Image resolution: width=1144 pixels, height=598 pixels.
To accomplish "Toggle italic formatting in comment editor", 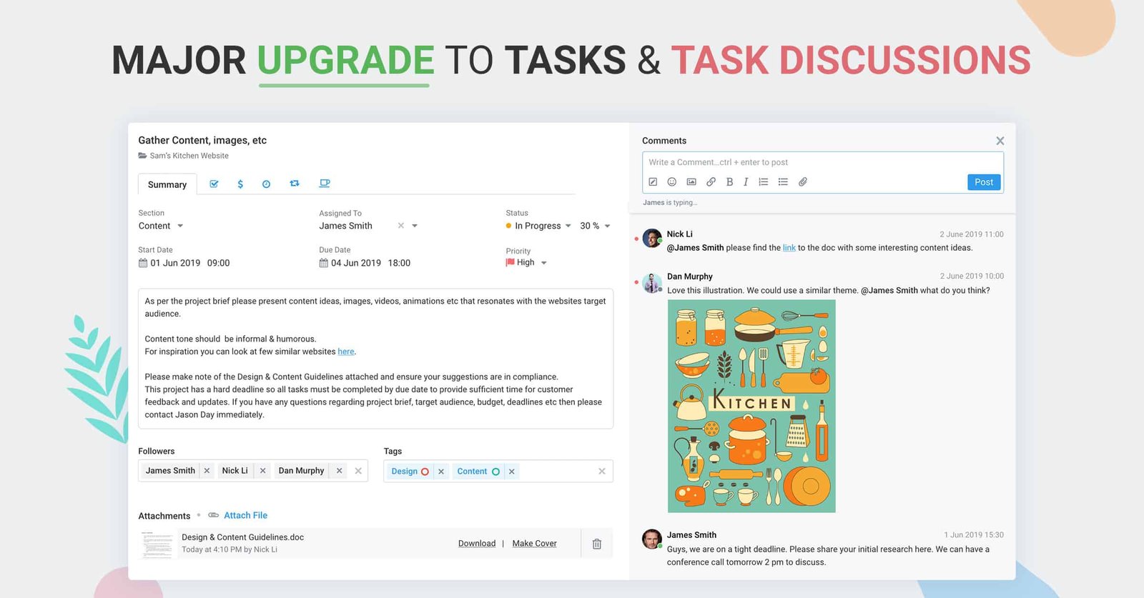I will pyautogui.click(x=746, y=182).
